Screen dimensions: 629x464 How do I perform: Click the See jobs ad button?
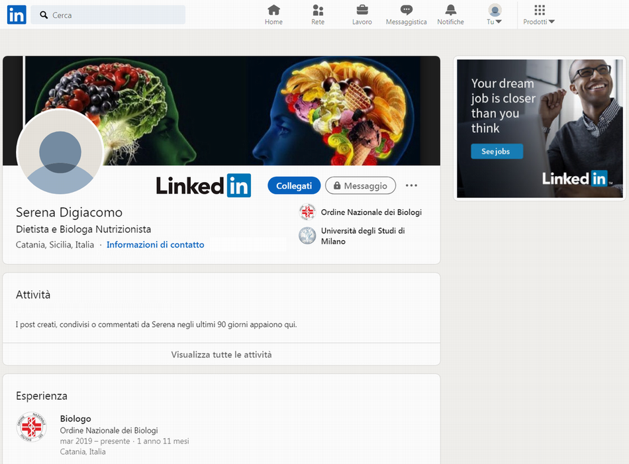[x=497, y=151]
